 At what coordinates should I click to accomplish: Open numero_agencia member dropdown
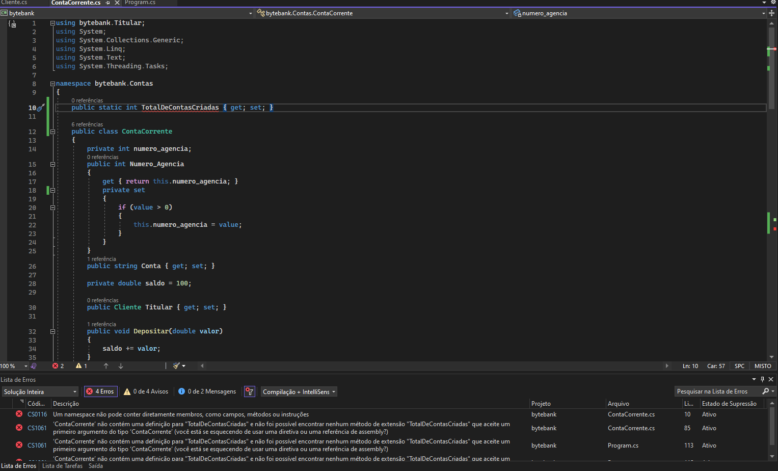pos(639,13)
